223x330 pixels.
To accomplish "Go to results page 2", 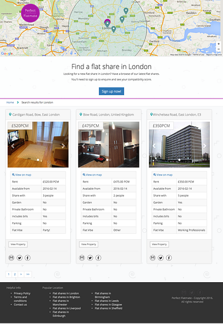I will pos(15,274).
